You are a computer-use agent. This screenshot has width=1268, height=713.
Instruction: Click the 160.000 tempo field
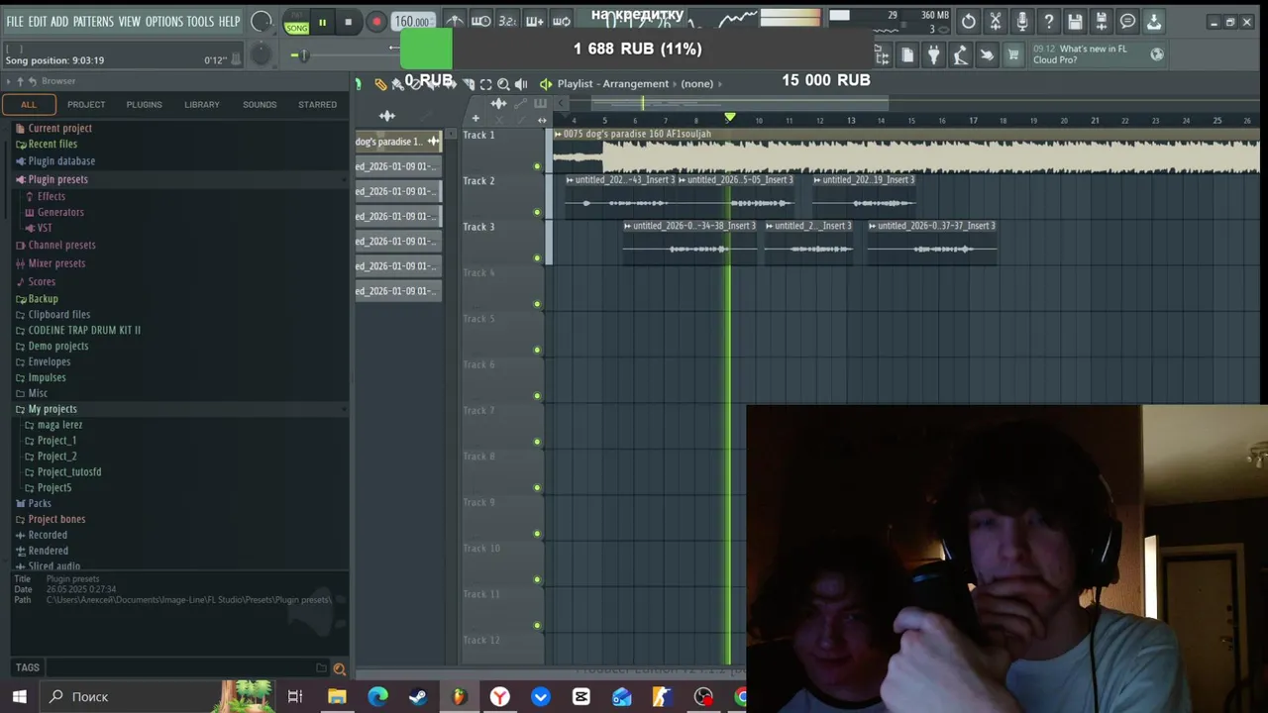412,22
